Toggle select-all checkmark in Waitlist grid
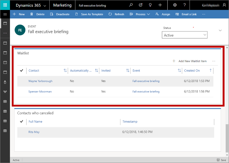The width and height of the screenshot is (229, 163). tap(22, 71)
